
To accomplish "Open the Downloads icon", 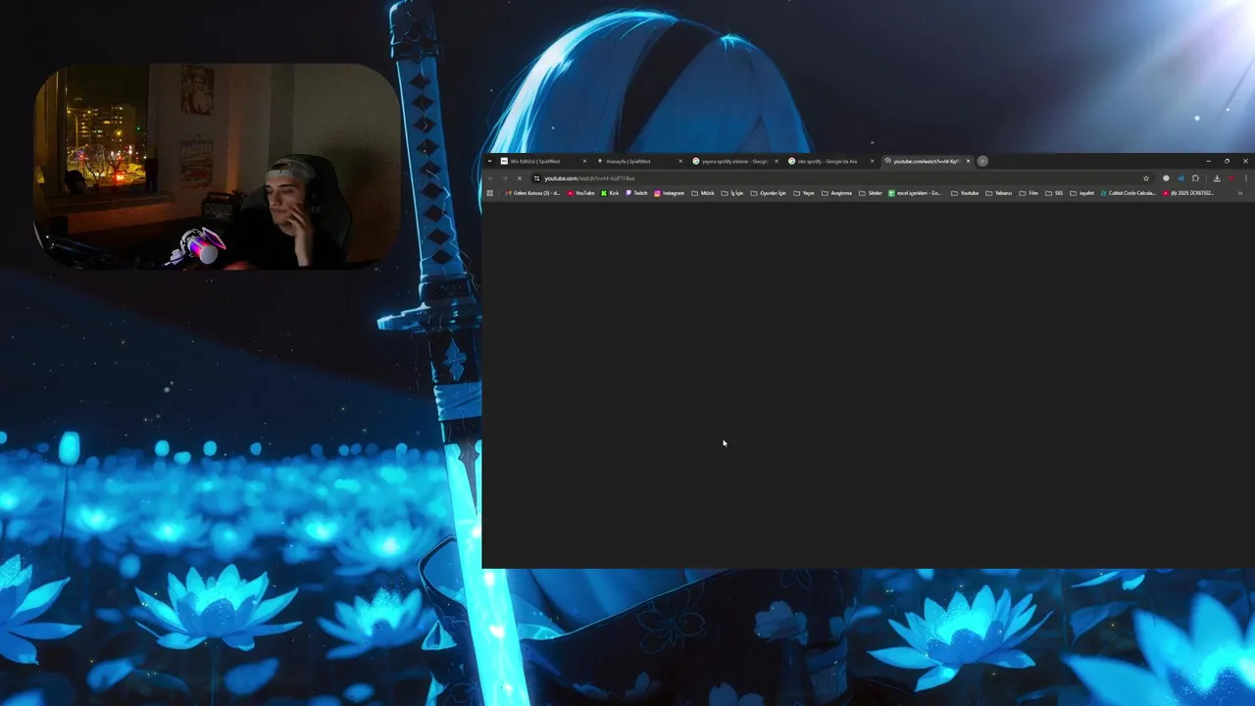I will click(x=1217, y=178).
